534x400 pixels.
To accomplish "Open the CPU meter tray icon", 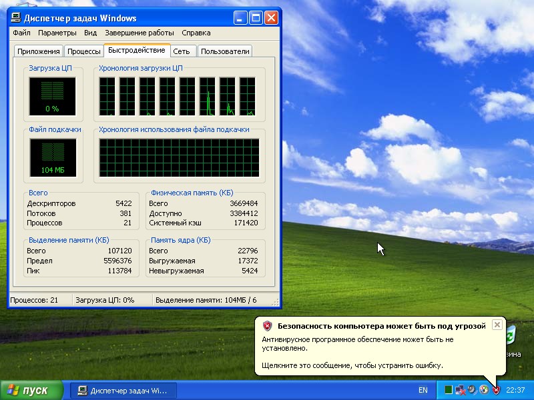I will click(x=448, y=390).
